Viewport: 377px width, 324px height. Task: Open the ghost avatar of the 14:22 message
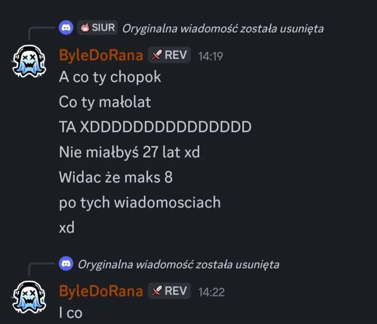(x=29, y=297)
